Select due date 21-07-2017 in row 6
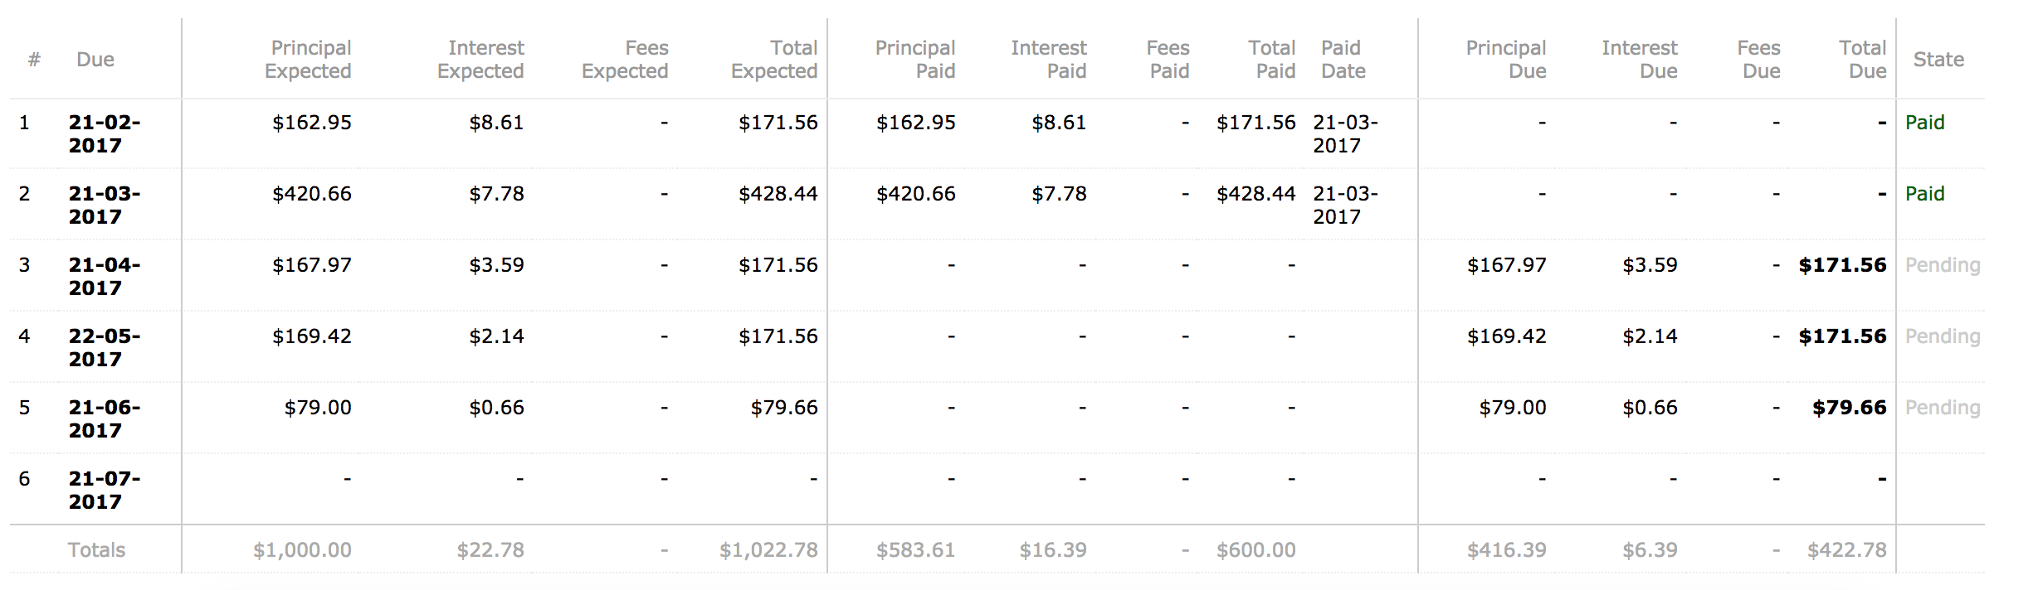2038x590 pixels. (105, 491)
